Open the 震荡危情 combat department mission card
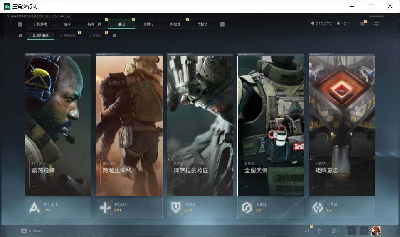400x237 pixels. [x=58, y=126]
